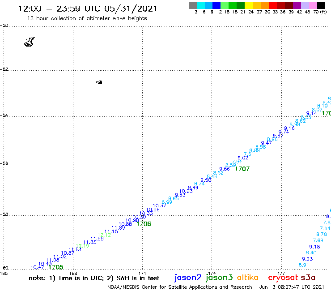Viewport: 331px width, 291px height.
Task: Click the wave height value 9.14
Action: coord(312,113)
